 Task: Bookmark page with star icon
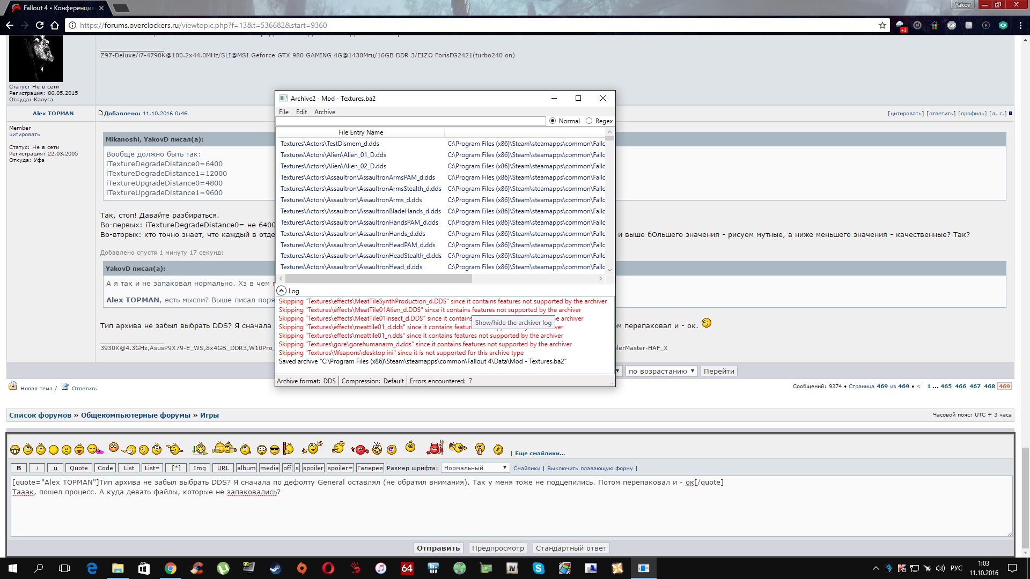coord(882,25)
